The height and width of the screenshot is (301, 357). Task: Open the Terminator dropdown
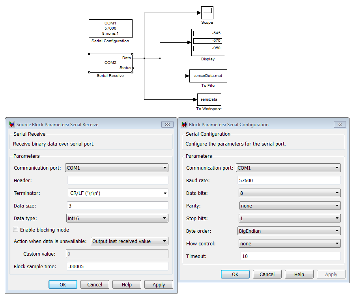(165, 193)
